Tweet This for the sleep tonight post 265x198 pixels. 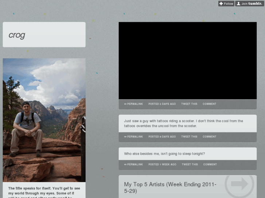tap(190, 164)
